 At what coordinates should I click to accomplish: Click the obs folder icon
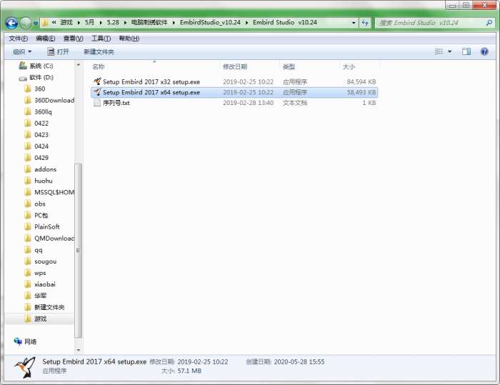28,204
